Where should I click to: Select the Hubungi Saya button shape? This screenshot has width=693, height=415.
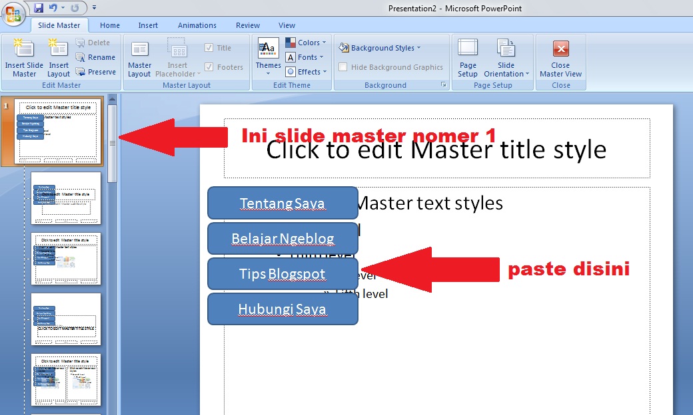pyautogui.click(x=283, y=309)
